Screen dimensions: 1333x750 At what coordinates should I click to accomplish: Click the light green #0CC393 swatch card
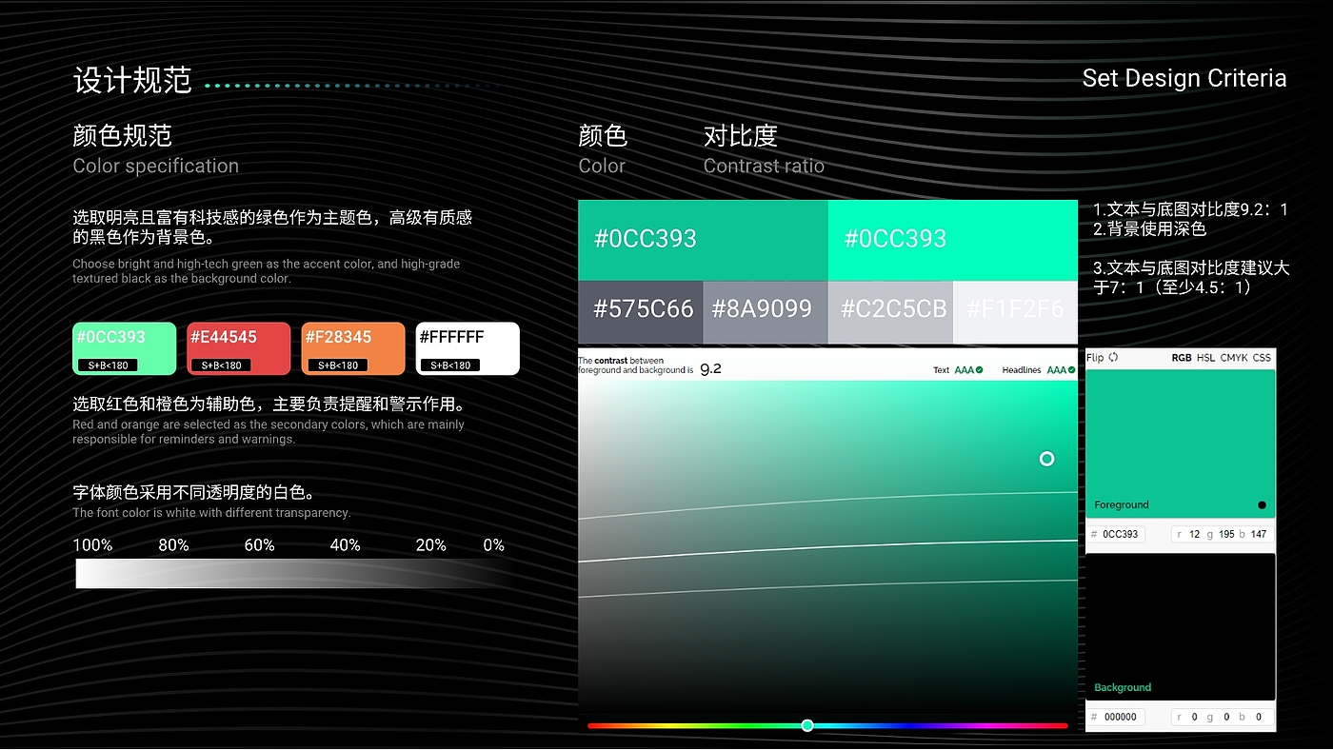125,348
